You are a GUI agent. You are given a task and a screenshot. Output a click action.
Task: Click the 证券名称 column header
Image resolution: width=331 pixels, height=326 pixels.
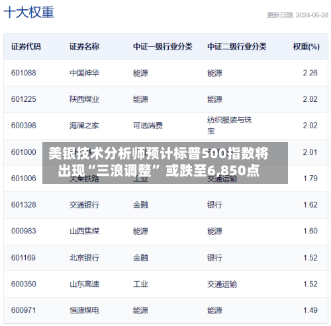pos(84,46)
